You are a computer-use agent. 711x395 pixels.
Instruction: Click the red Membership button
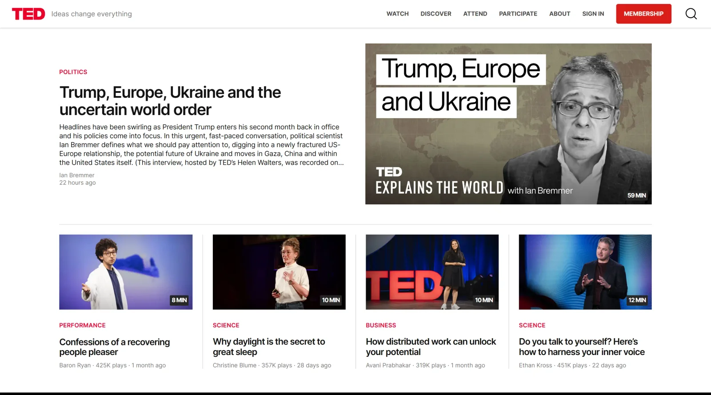643,14
